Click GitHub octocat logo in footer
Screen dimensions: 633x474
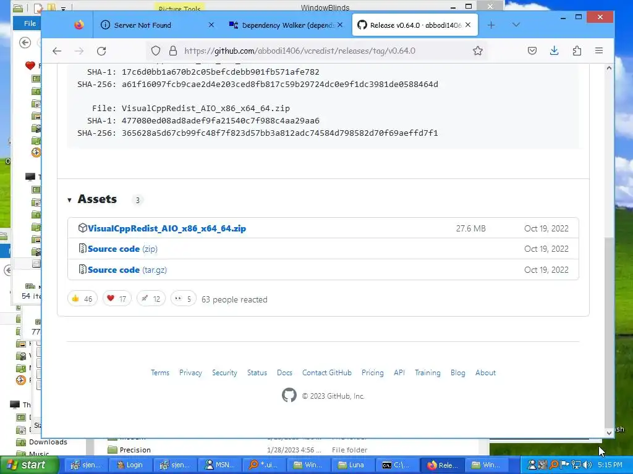(x=289, y=396)
